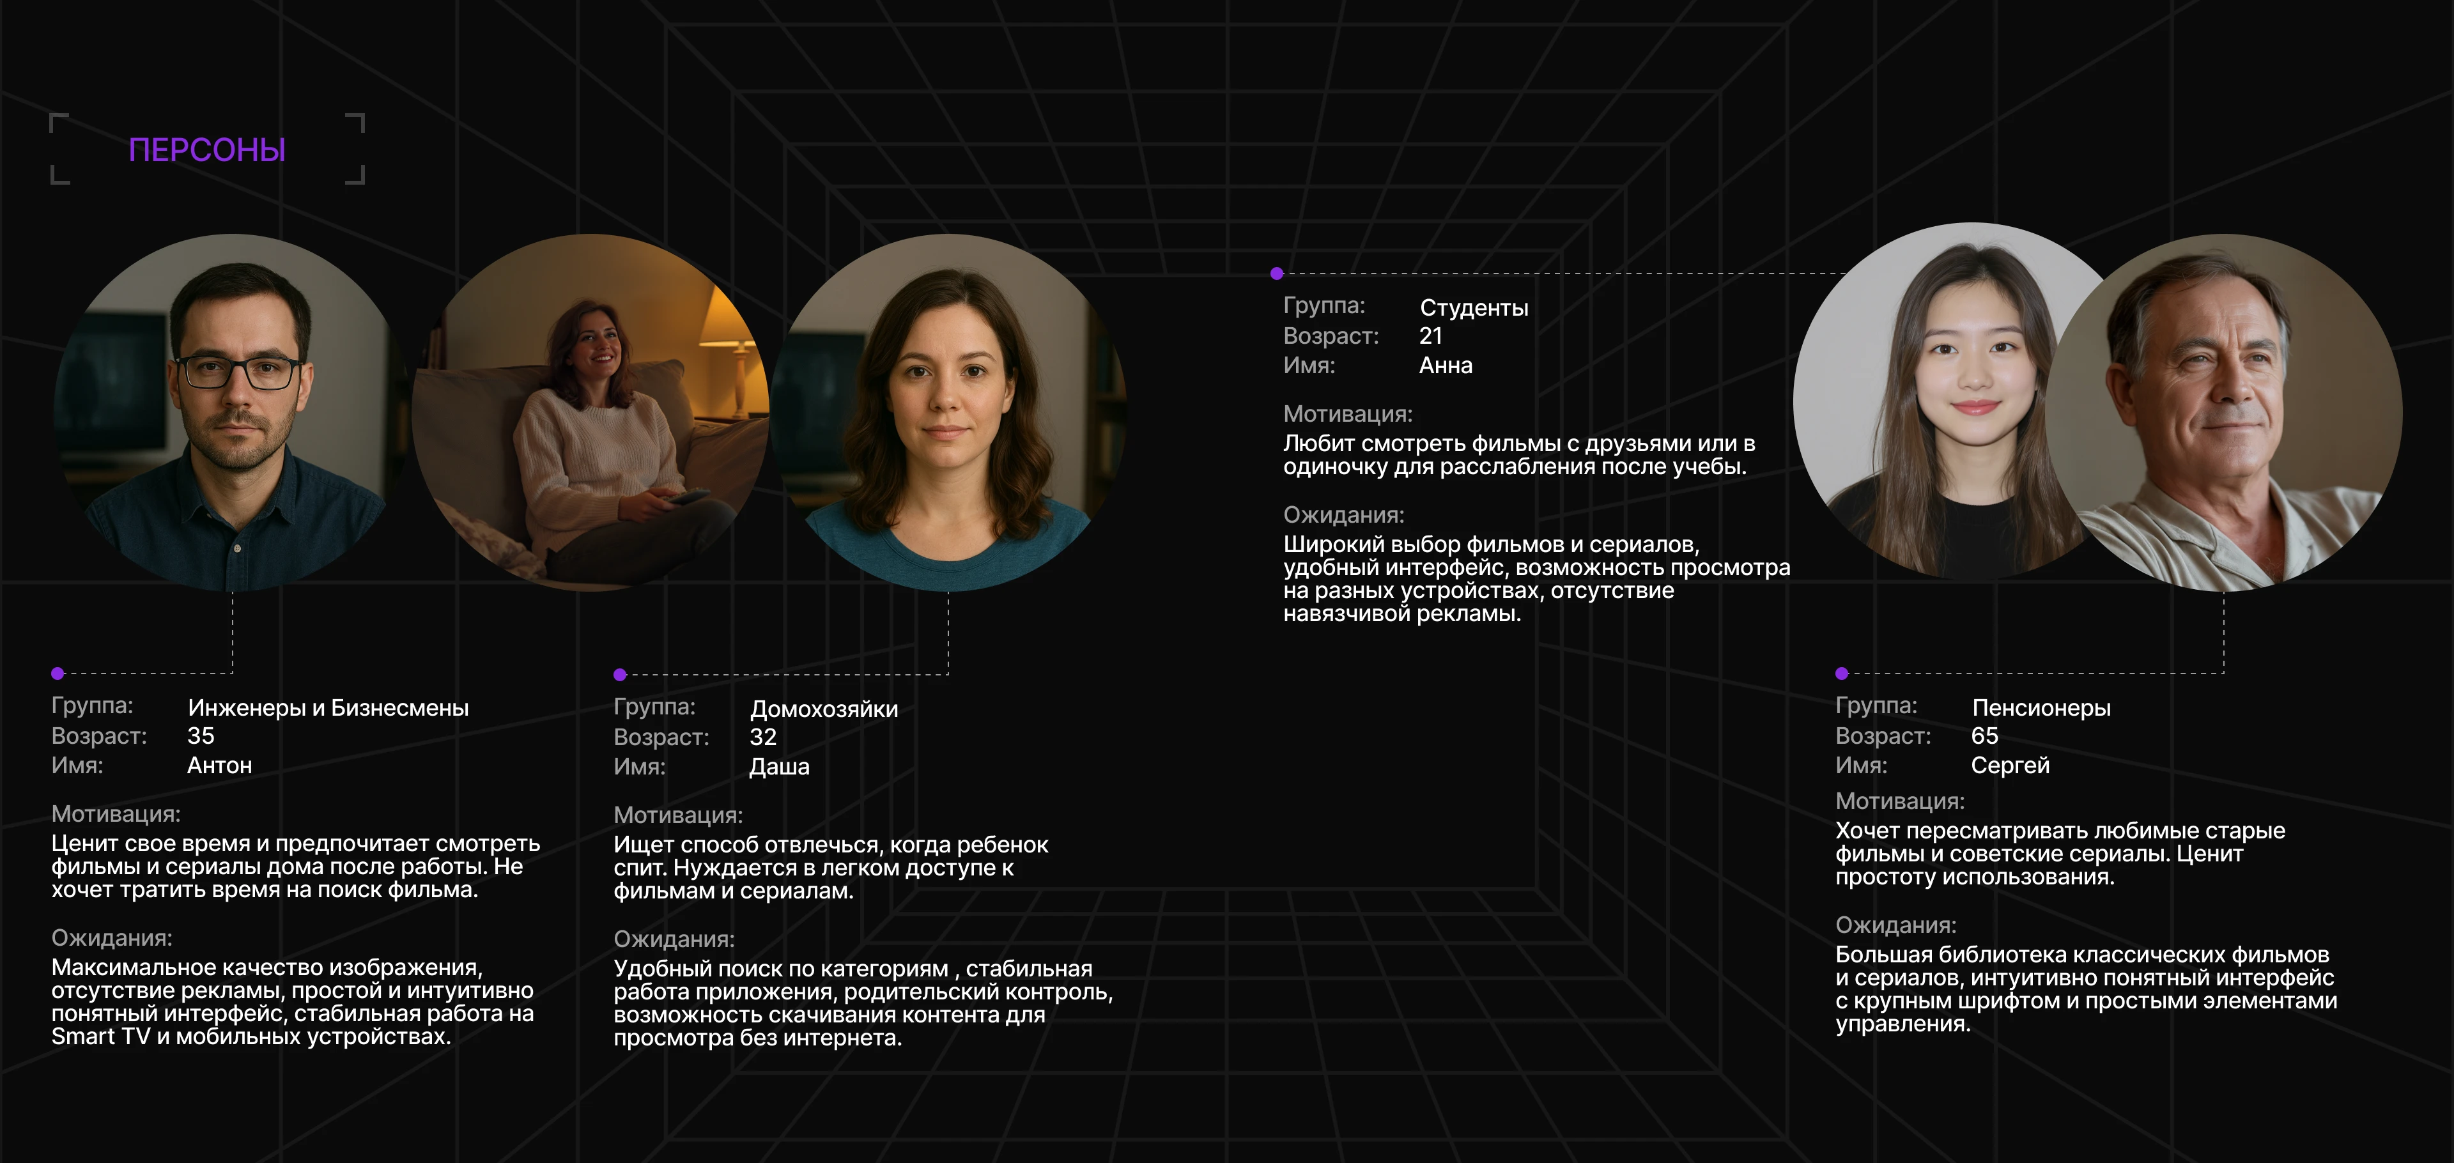
Task: Click the name Анна
Action: tap(1445, 365)
